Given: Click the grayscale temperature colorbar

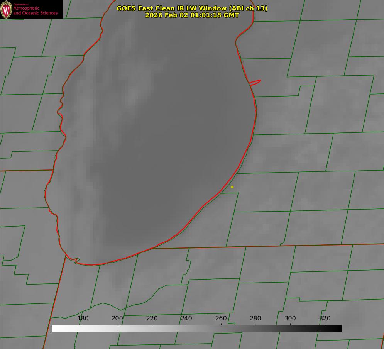Looking at the screenshot, I should tap(197, 328).
